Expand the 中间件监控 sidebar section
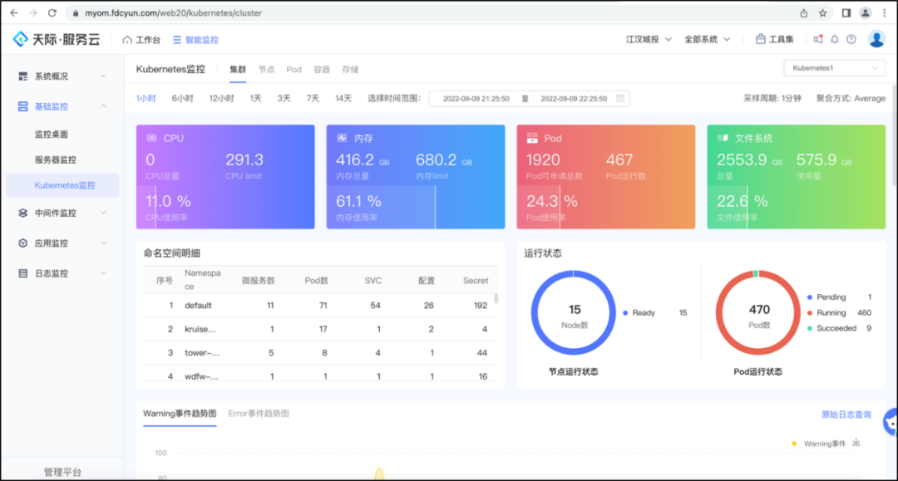 point(57,213)
